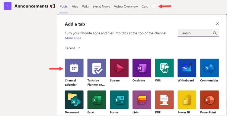The image size is (227, 116).
Task: Select the Tasks by Planner app icon
Action: coord(97,68)
